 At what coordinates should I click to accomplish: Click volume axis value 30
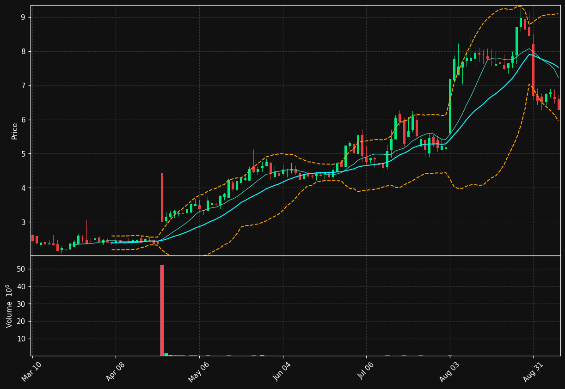[21, 304]
